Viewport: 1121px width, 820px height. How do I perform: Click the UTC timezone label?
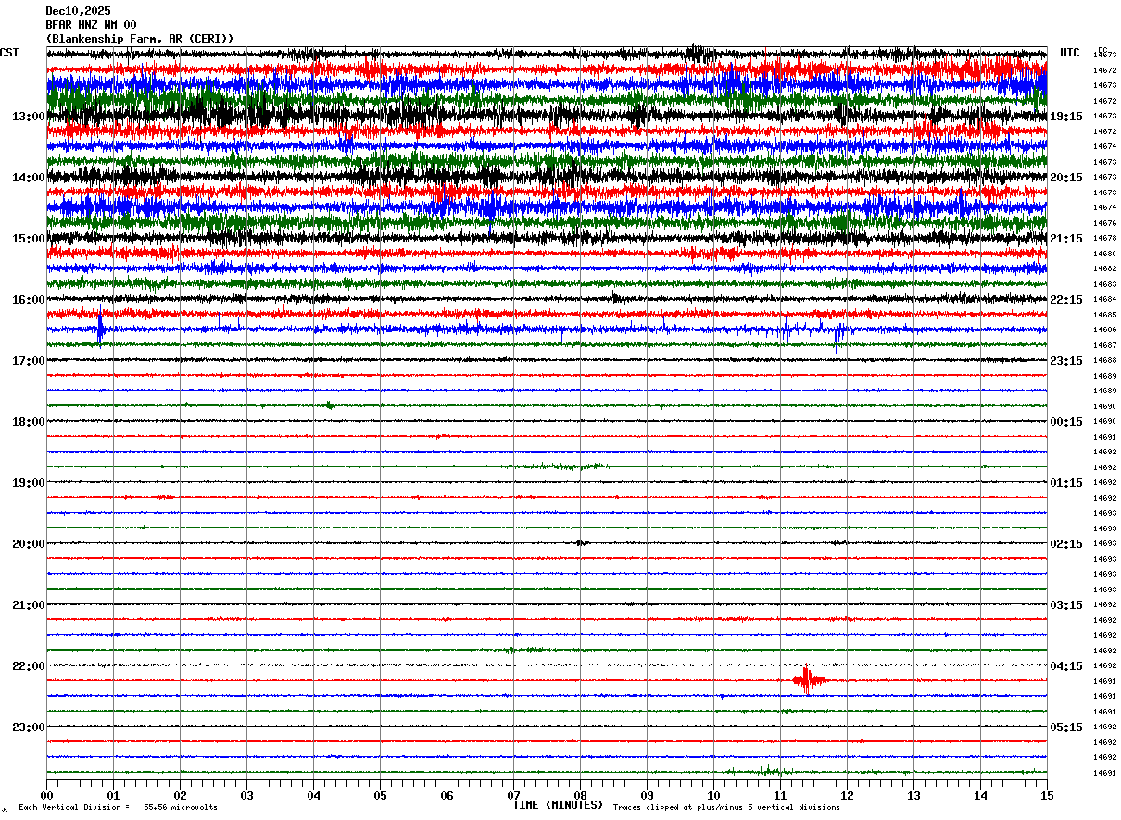(x=1070, y=53)
